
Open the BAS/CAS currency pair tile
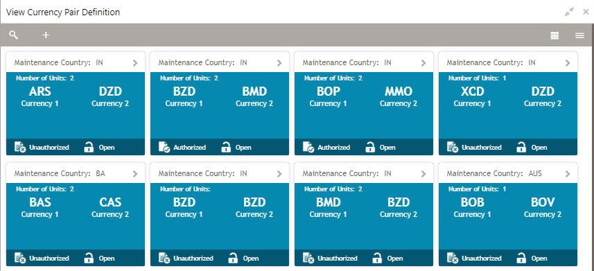(x=76, y=216)
